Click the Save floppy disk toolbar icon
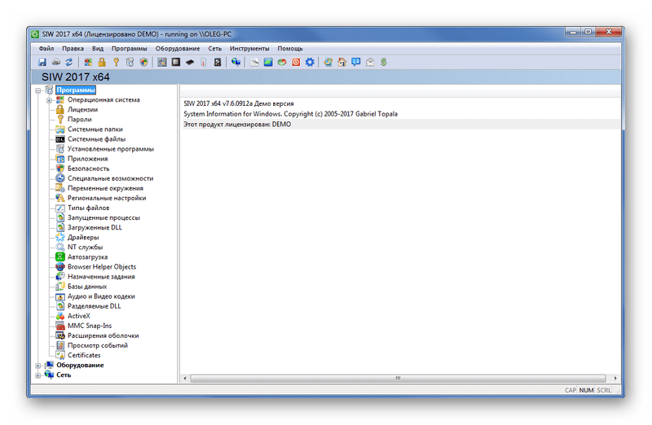The image size is (652, 425). [x=42, y=63]
